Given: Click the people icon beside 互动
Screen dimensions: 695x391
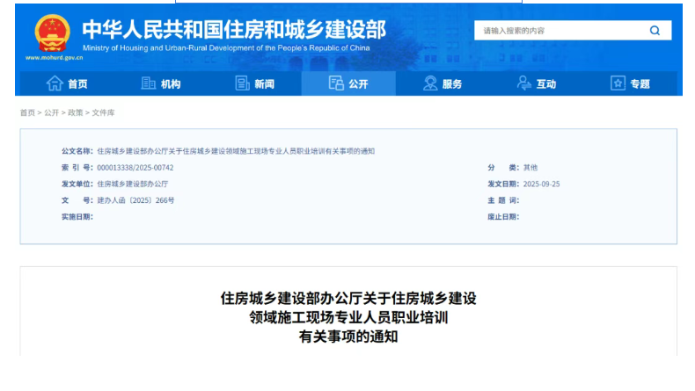Looking at the screenshot, I should pyautogui.click(x=524, y=83).
